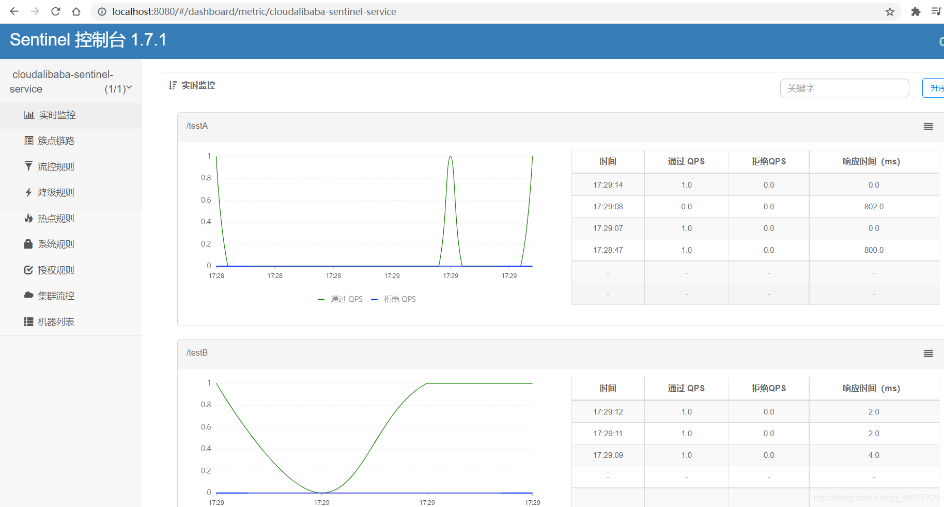View site information icon in address bar
The height and width of the screenshot is (507, 944).
pyautogui.click(x=102, y=11)
